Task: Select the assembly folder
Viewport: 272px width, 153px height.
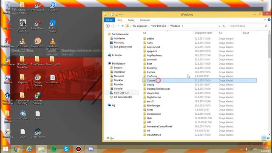Action: [x=152, y=59]
